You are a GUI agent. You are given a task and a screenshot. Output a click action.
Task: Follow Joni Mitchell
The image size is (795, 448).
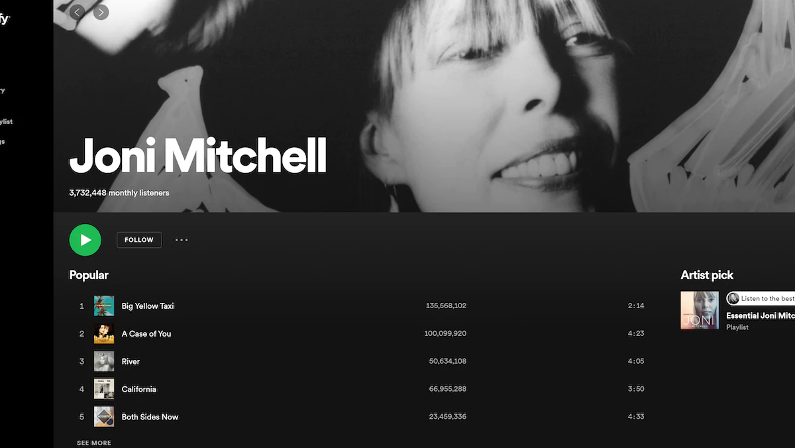click(x=139, y=240)
